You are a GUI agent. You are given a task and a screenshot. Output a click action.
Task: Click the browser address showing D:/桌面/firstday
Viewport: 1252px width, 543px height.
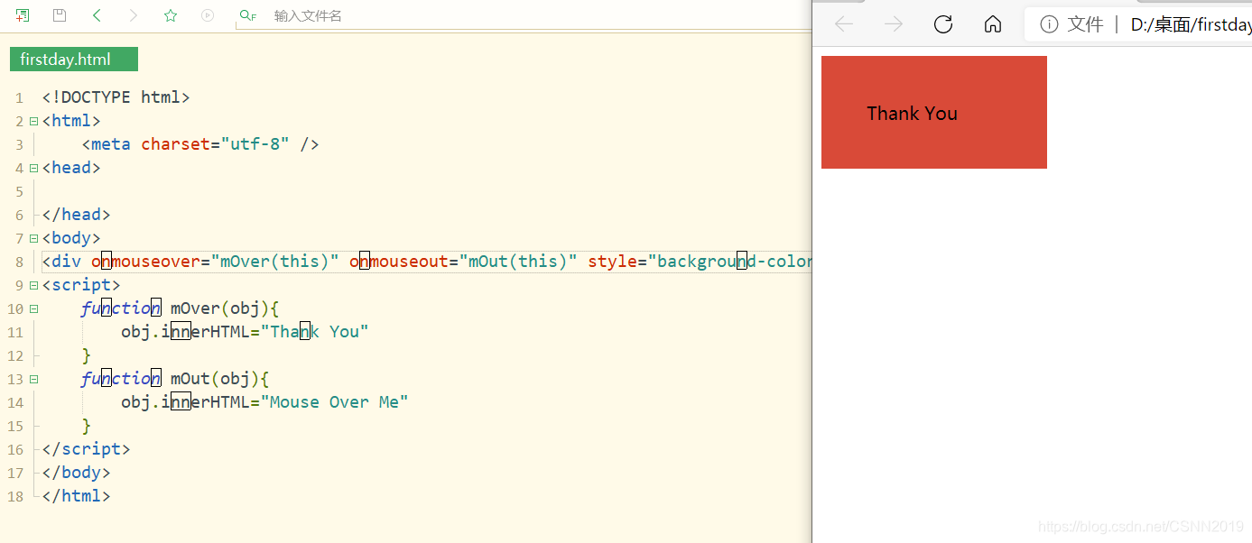pyautogui.click(x=1191, y=24)
